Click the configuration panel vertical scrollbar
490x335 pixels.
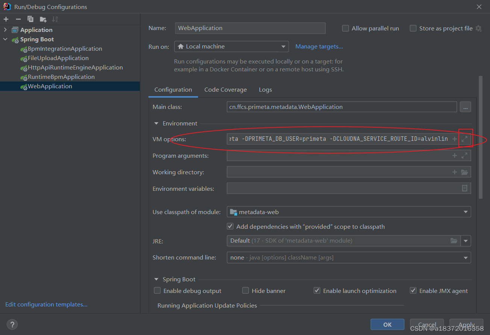[x=480, y=137]
